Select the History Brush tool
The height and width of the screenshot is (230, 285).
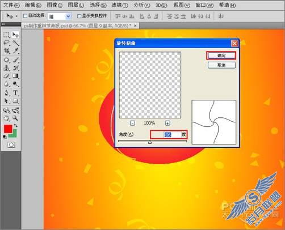pos(15,68)
